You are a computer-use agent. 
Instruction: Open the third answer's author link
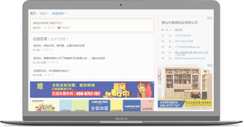37,75
